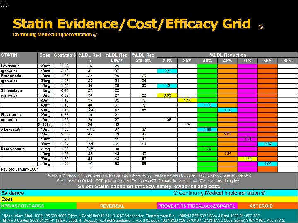The height and width of the screenshot is (223, 298).
Task: Click the 'Average % reduction' footnote line
Action: pos(149,175)
